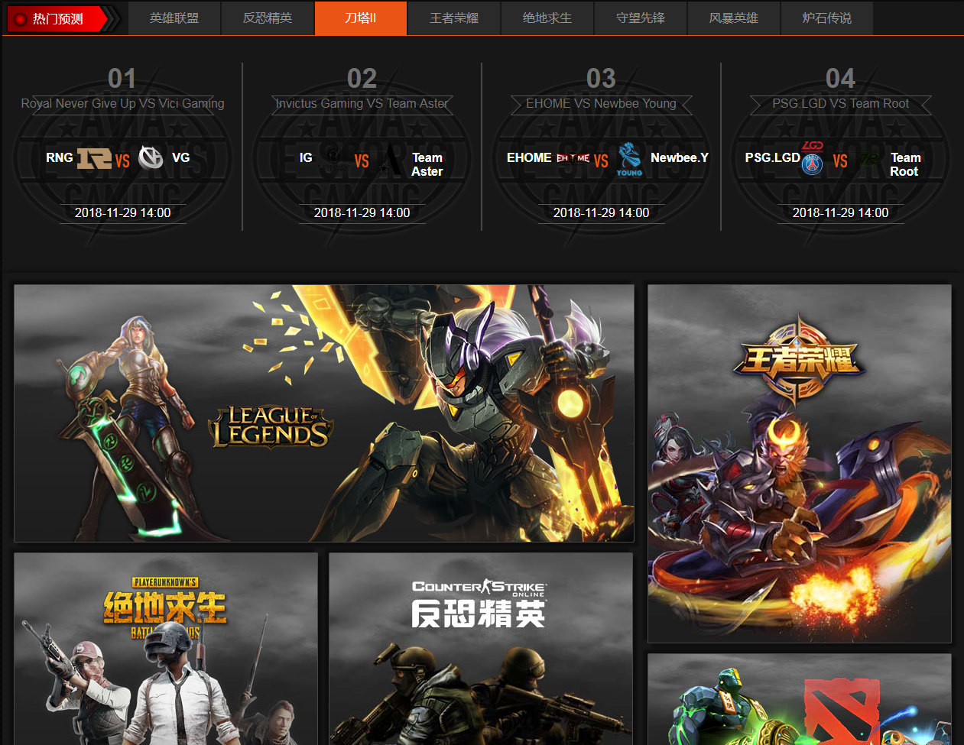Open the League of Legends banner
The height and width of the screenshot is (745, 964).
[x=324, y=413]
